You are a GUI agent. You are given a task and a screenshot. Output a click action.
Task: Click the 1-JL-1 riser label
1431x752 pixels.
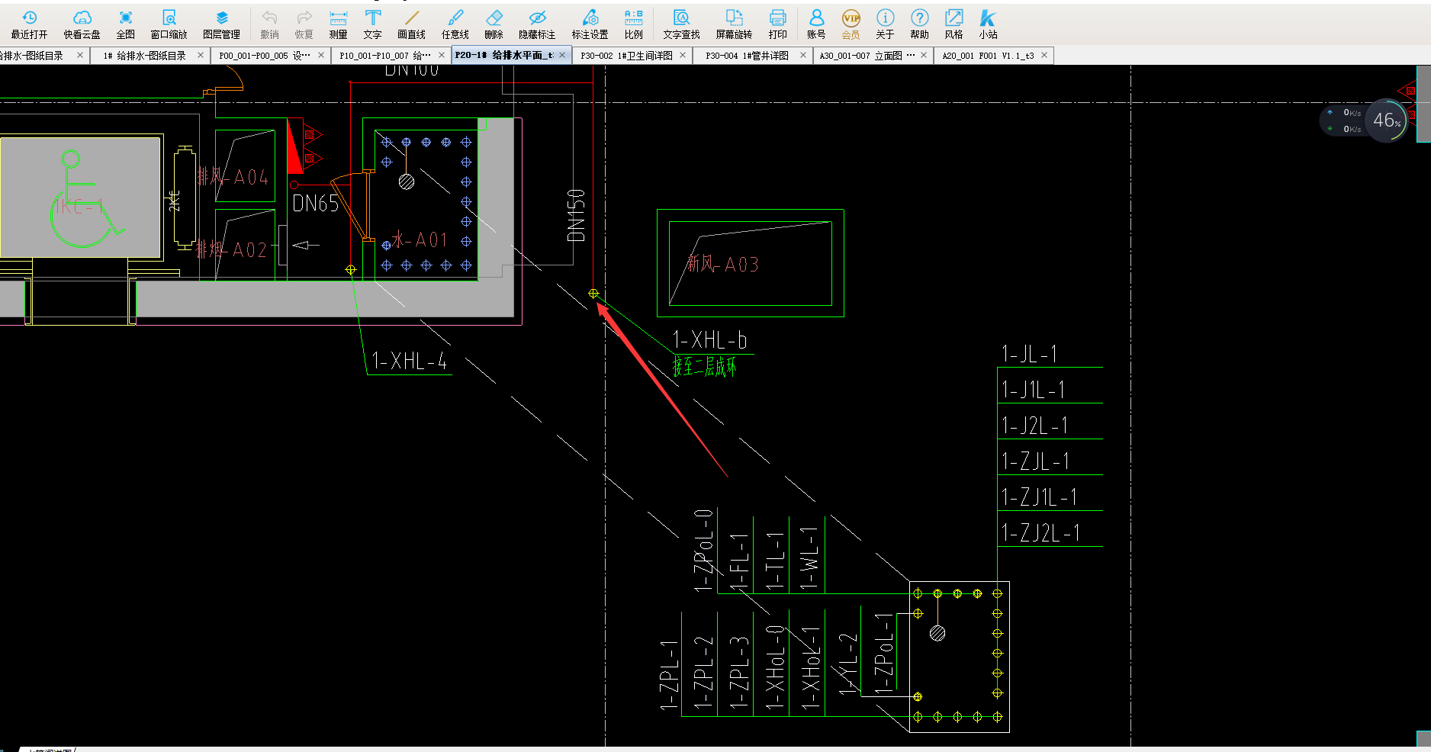(1030, 354)
